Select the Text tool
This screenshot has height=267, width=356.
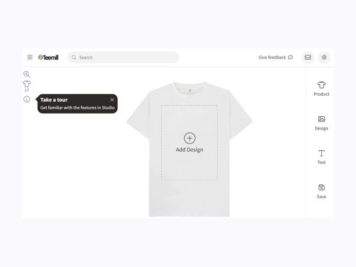(x=321, y=157)
